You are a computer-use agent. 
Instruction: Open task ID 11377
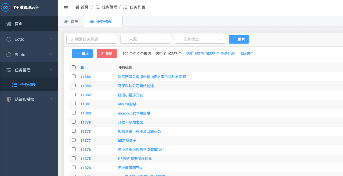point(85,140)
